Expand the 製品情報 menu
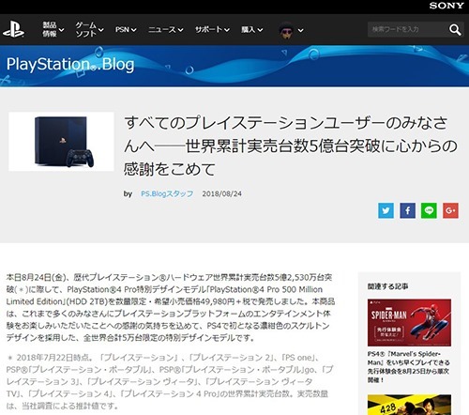 (53, 29)
